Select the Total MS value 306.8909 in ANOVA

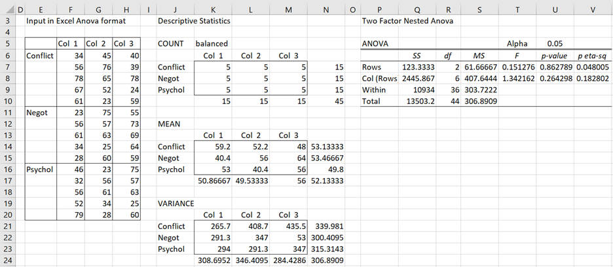pos(479,101)
